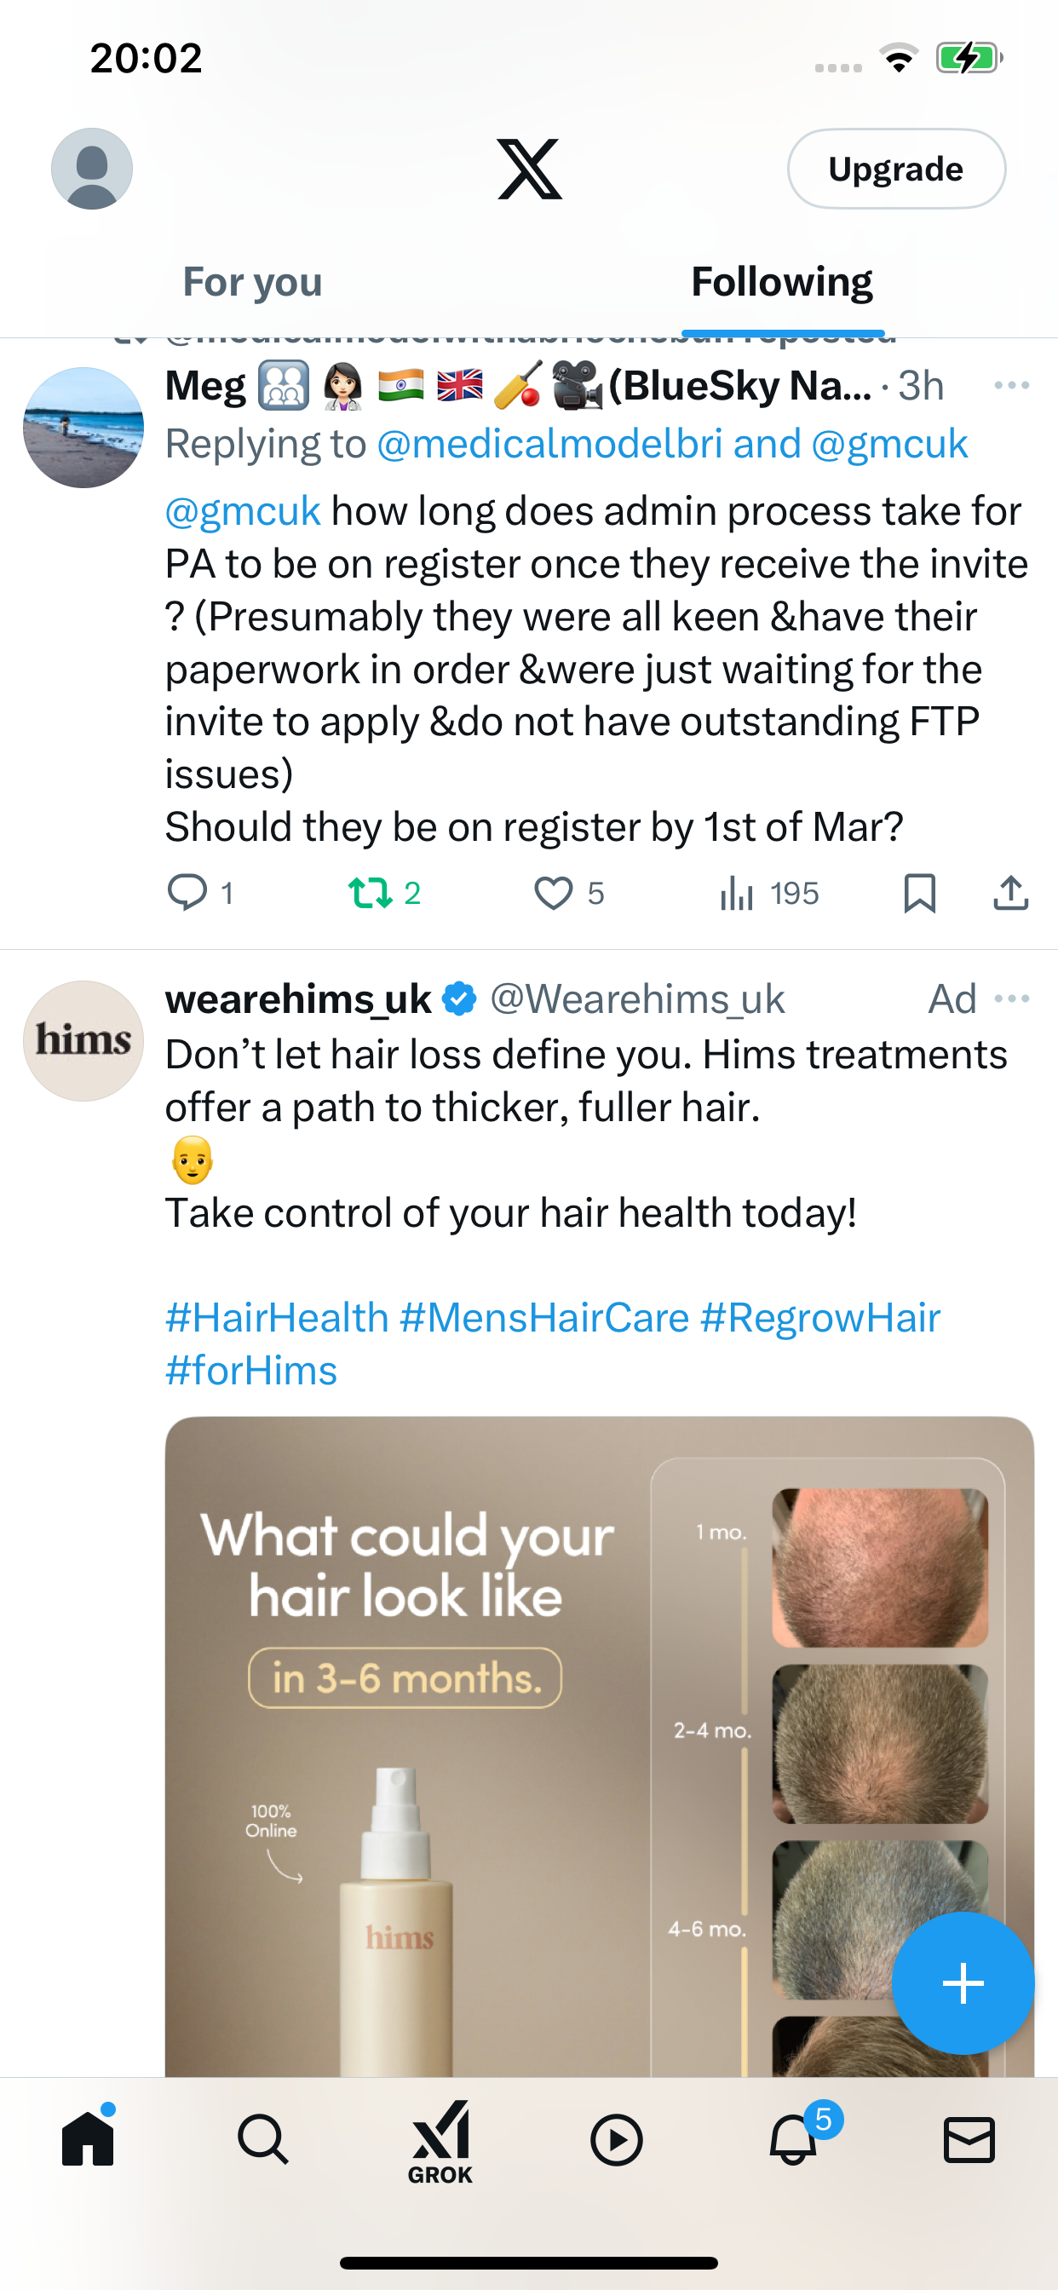Select the Following tab

click(x=781, y=282)
